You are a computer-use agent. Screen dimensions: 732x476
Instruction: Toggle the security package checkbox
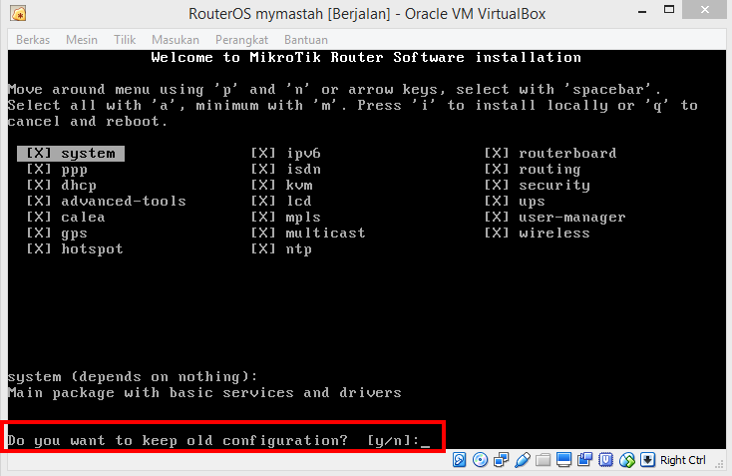click(497, 185)
